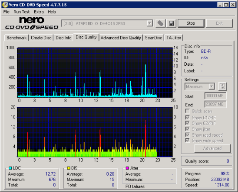Click the Nero CD-DVD Speed logo

click(x=32, y=23)
